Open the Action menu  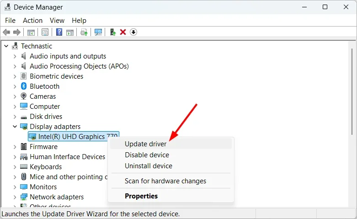[32, 21]
